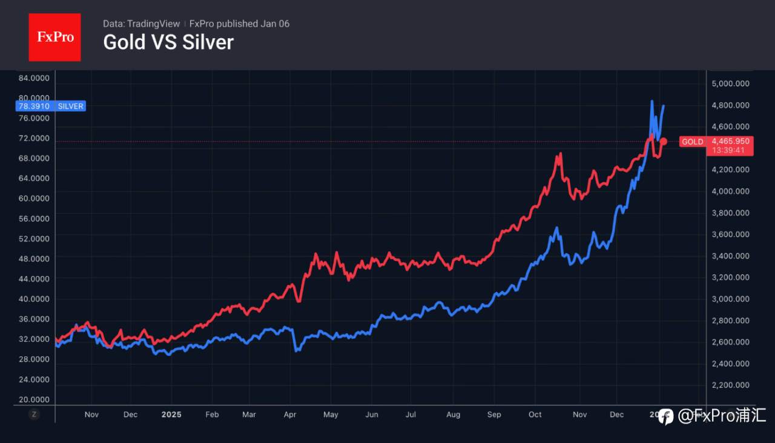Click the @FxPro浦汇 watermark text
Viewport: 775px width, 443px height.
(x=722, y=416)
